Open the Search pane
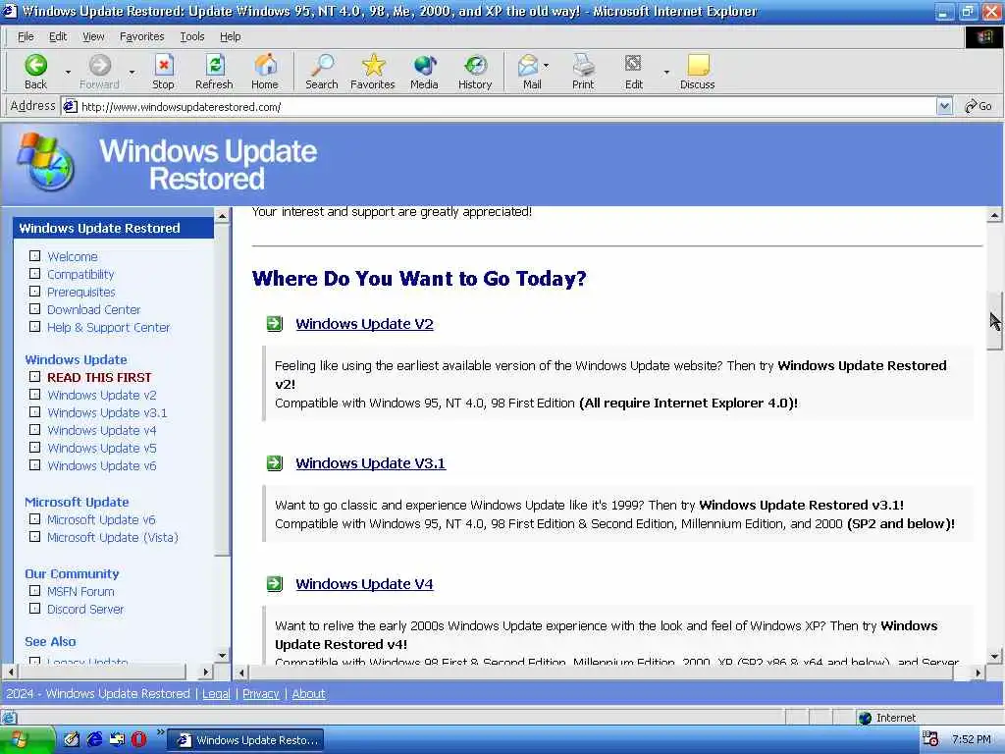Viewport: 1005px width, 754px height. point(322,71)
